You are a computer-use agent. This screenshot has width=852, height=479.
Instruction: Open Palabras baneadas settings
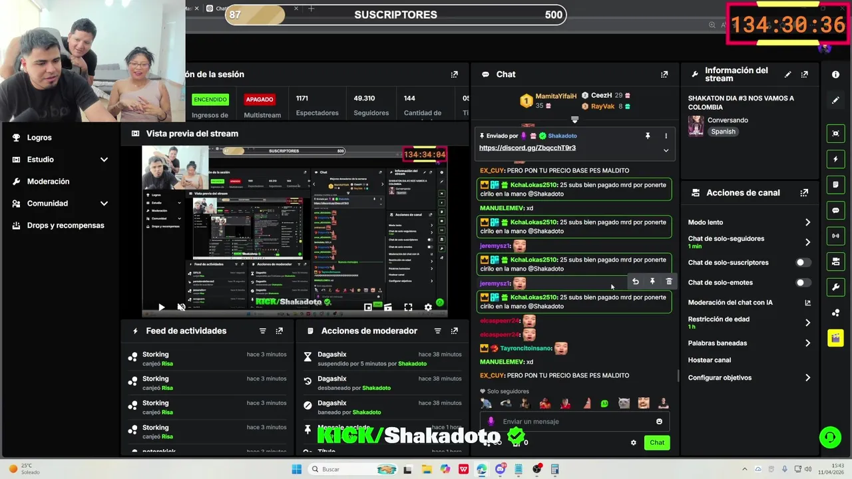(x=749, y=343)
